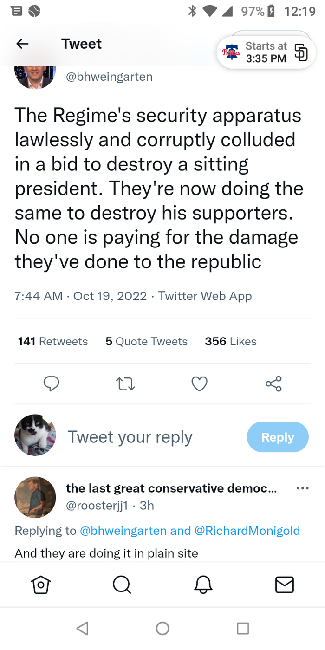Tap the reply speech bubble icon
This screenshot has width=325, height=650.
(x=51, y=383)
